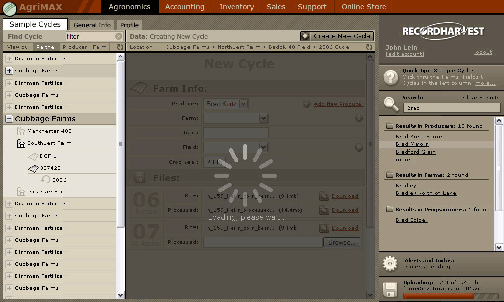Refresh the location breadcrumb bar
The image size is (504, 302).
369,47
